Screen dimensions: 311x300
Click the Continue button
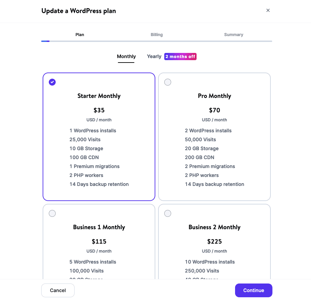point(254,290)
